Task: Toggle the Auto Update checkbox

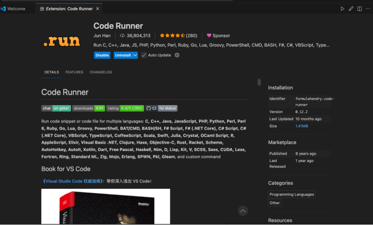Action: pyautogui.click(x=144, y=55)
